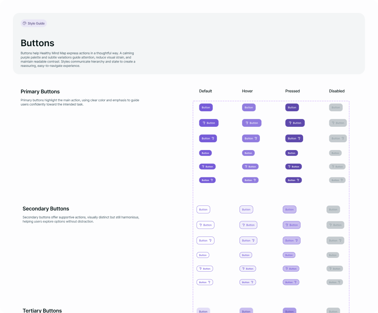Click secondary Disabled small button with leading icon

334,269
